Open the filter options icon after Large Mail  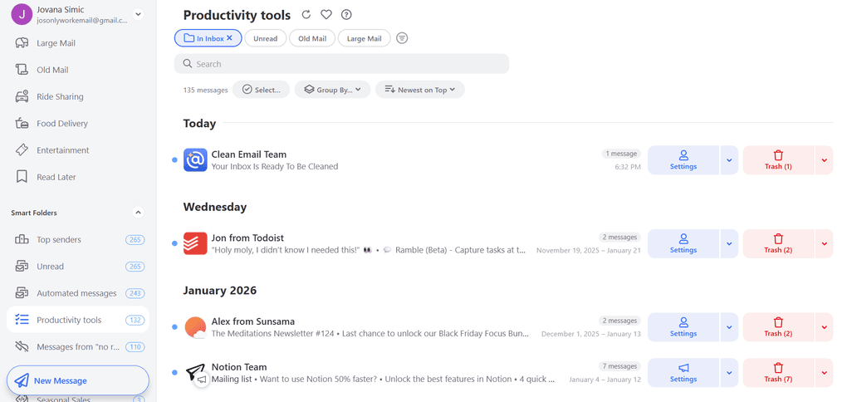click(402, 38)
